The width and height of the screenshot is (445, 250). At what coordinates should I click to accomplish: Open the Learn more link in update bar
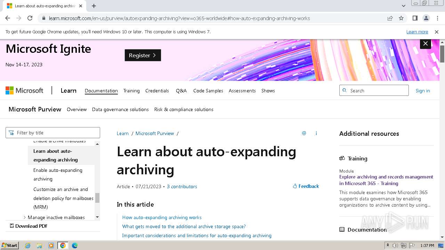[417, 32]
